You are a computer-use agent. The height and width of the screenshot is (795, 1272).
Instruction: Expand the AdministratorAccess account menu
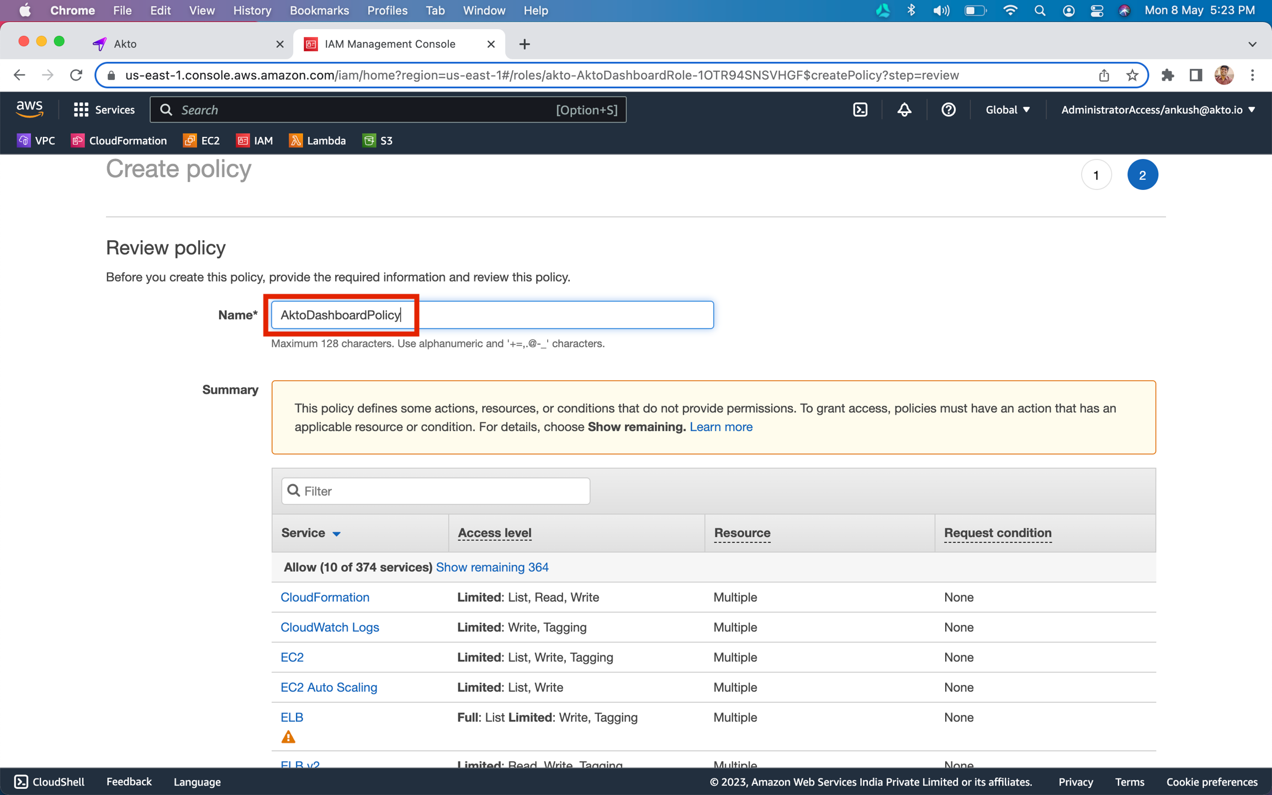(x=1158, y=110)
